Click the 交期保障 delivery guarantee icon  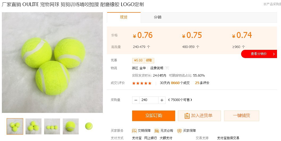coord(134,131)
